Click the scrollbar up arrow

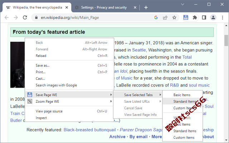[226, 25]
